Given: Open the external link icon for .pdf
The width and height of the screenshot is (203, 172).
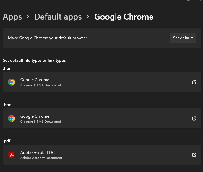Looking at the screenshot, I should coord(194,155).
